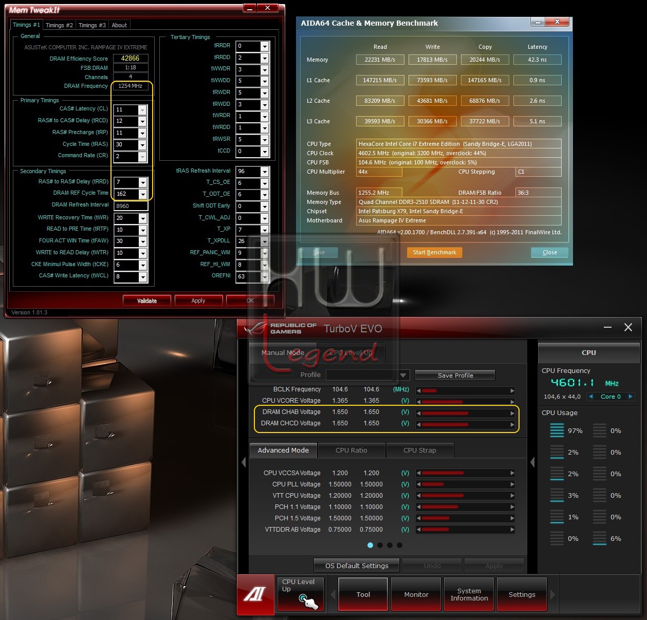This screenshot has height=620, width=647.
Task: Open RAS# to CAS# Delay (tRCD) dropdown
Action: click(142, 122)
